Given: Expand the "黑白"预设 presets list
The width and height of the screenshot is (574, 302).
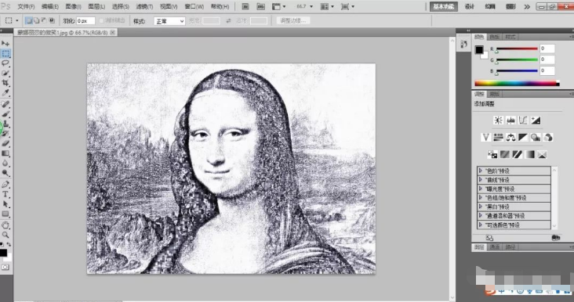Looking at the screenshot, I should tap(514, 207).
